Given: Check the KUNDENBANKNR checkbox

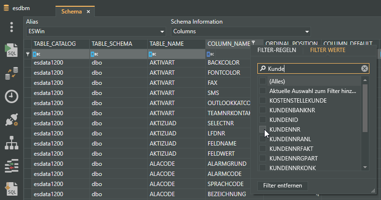Looking at the screenshot, I should point(262,110).
